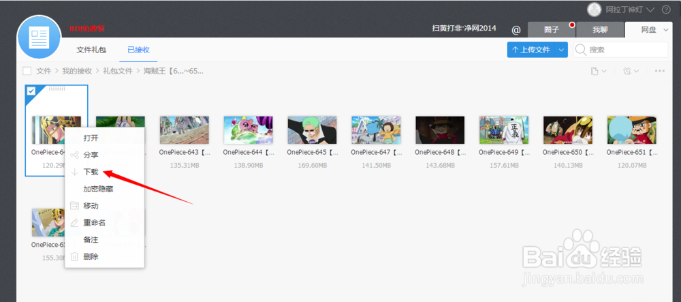Click the 135.31MB file size text
This screenshot has width=681, height=302.
[184, 166]
